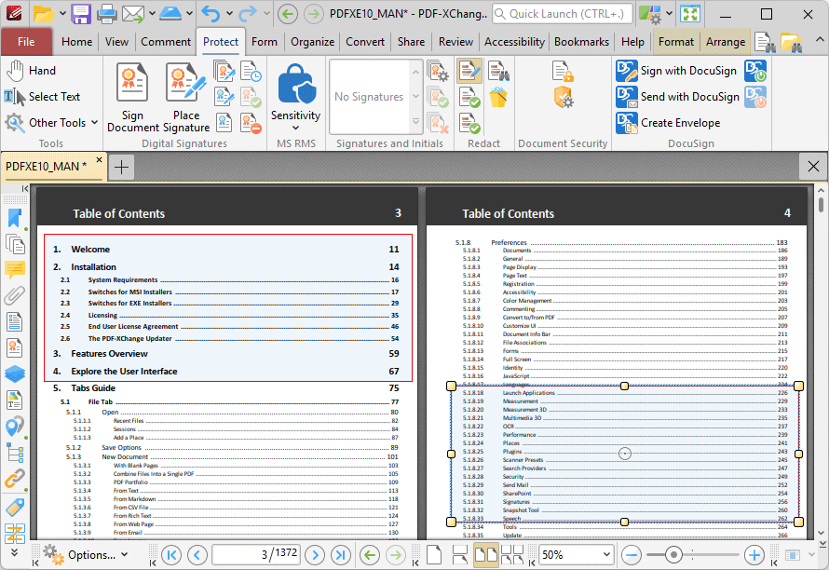Open a new document tab with plus
This screenshot has height=570, width=829.
click(x=121, y=167)
